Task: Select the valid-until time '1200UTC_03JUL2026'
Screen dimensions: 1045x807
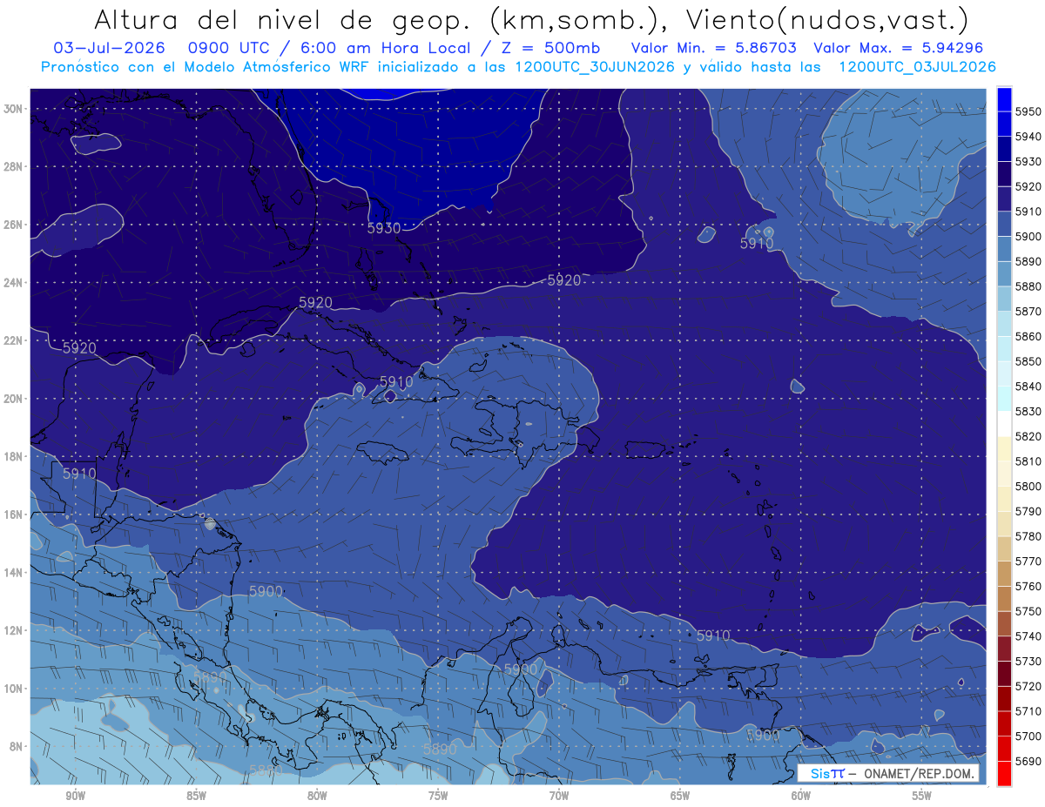Action: pyautogui.click(x=918, y=66)
